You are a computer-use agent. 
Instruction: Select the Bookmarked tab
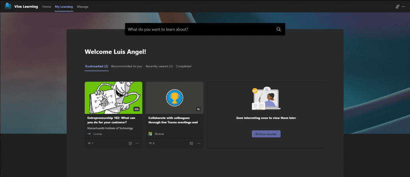pyautogui.click(x=97, y=66)
